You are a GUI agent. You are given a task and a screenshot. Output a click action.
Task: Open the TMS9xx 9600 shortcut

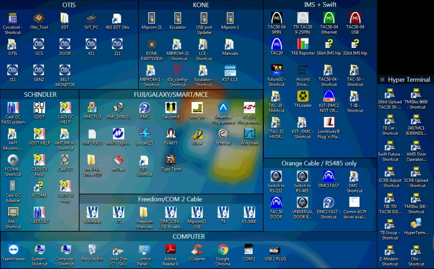pos(416,93)
